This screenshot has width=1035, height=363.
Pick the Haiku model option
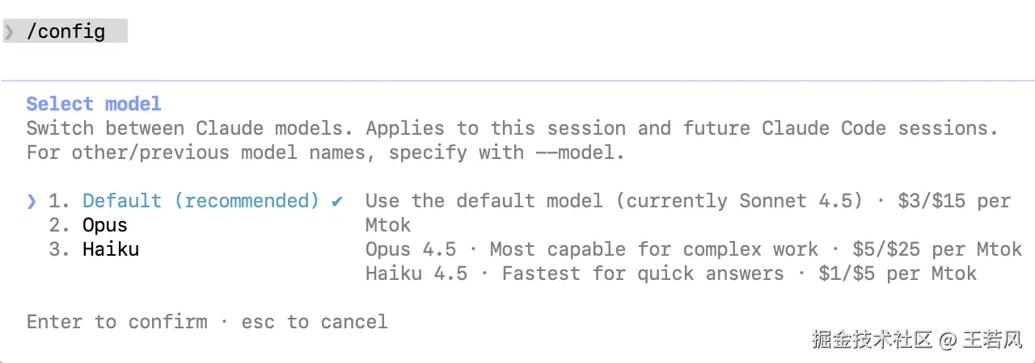[111, 249]
